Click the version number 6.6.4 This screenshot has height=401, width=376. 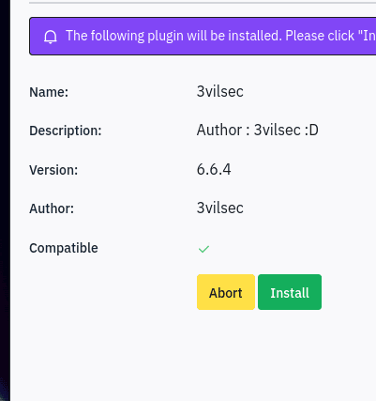[x=214, y=169]
